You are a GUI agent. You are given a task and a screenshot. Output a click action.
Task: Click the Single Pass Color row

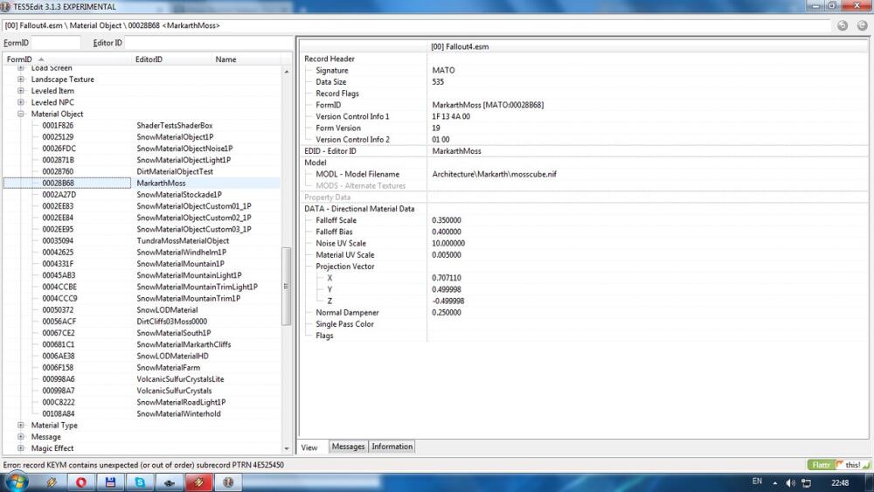pyautogui.click(x=584, y=324)
